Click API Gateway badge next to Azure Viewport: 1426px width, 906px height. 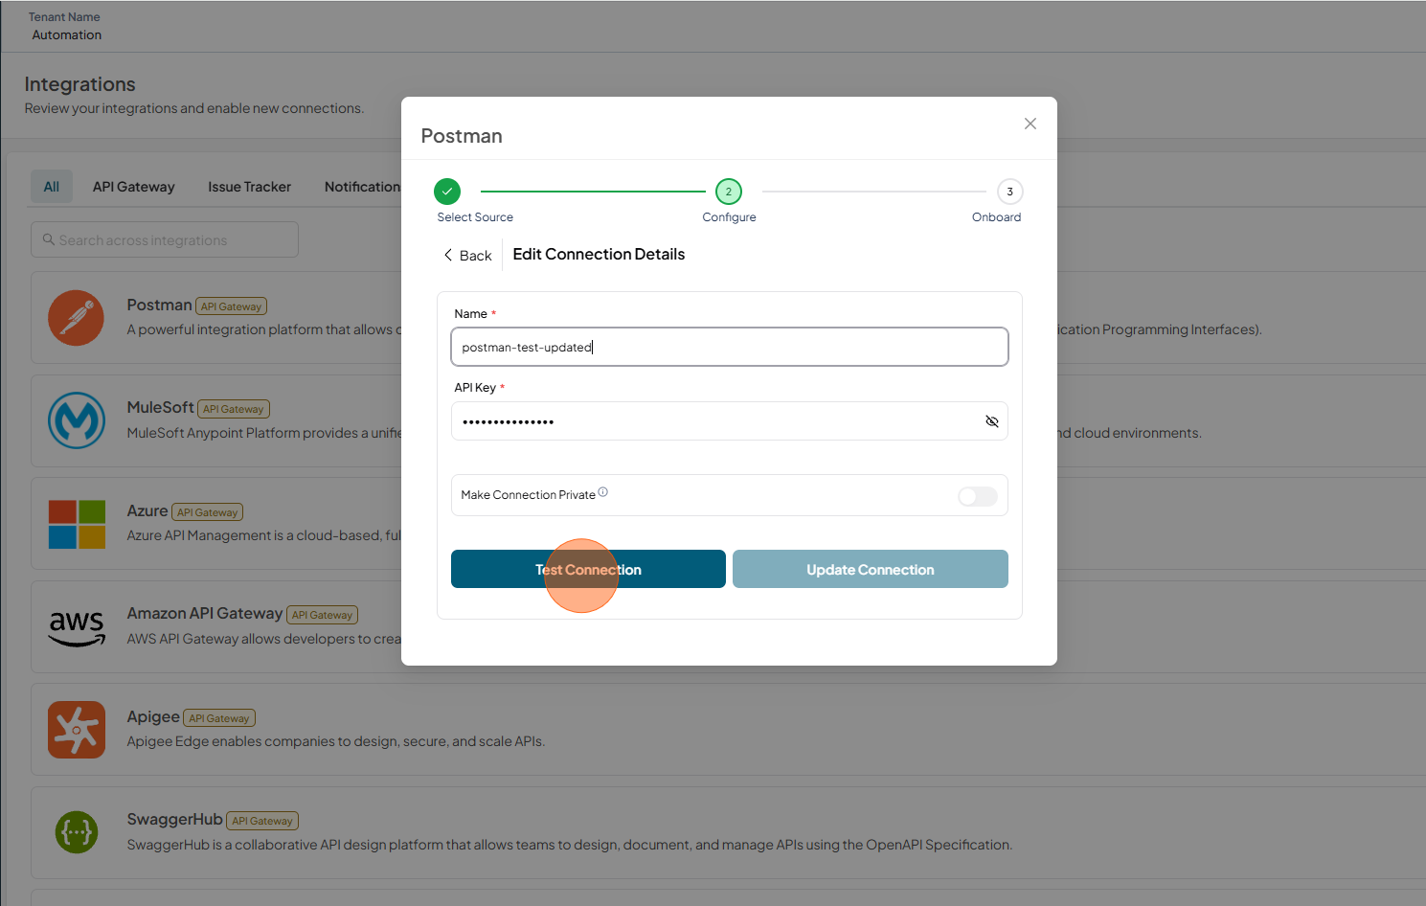pos(208,512)
